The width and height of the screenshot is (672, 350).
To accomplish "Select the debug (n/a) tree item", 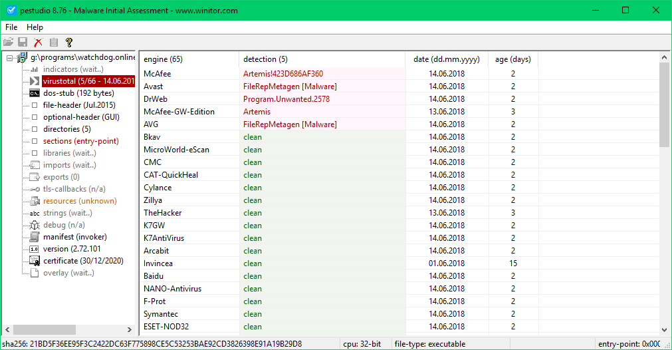I will pyautogui.click(x=64, y=225).
